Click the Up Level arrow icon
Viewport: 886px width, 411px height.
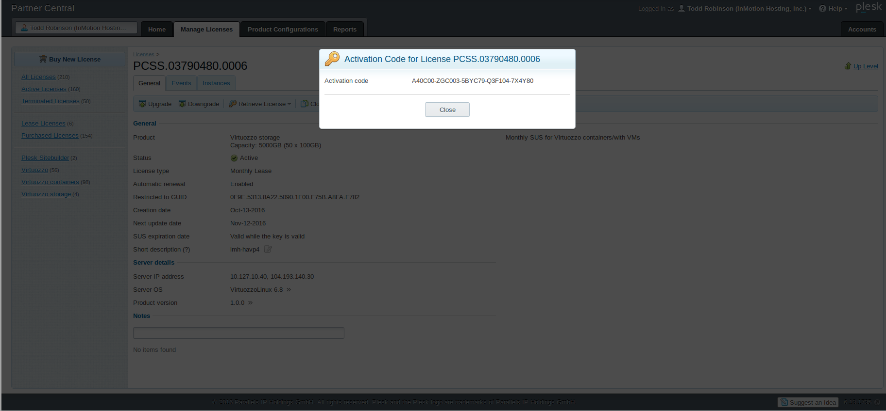click(848, 66)
